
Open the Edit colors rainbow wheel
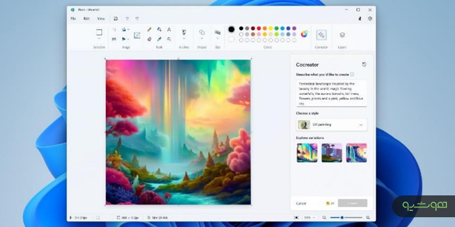click(304, 34)
